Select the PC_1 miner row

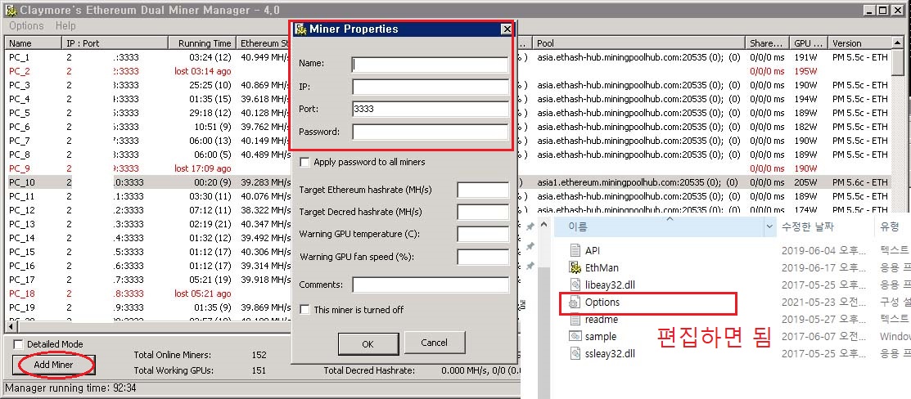448,57
